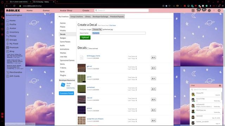
Task: Open Premium from the left sidebar
Action: 12,48
